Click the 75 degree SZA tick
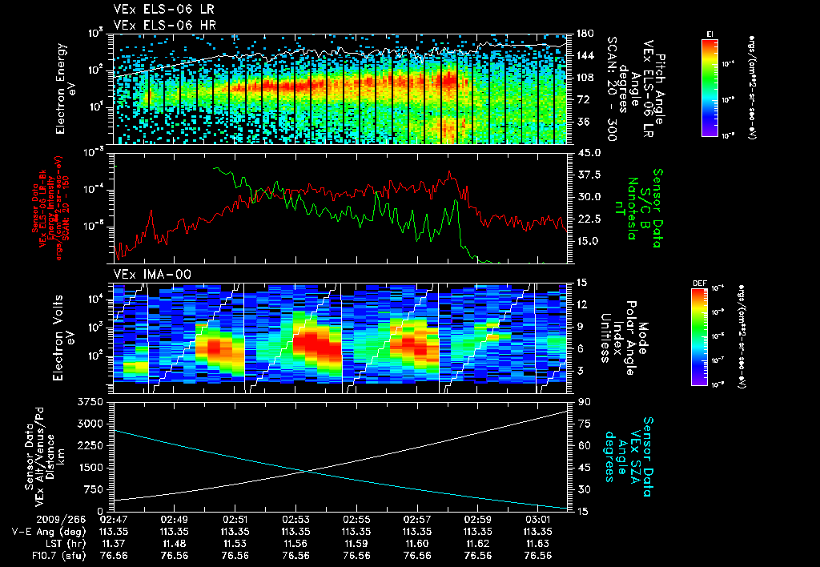Image resolution: width=820 pixels, height=567 pixels. click(584, 424)
